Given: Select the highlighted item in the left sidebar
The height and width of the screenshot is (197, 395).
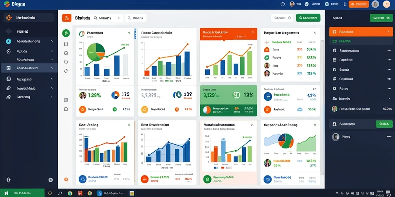Looking at the screenshot, I should tap(29, 68).
